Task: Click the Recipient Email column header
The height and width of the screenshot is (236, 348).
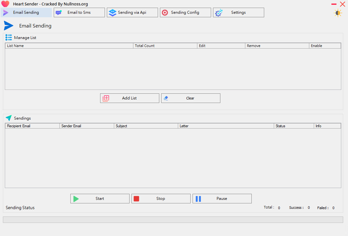Action: click(32, 126)
